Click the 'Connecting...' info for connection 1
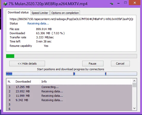This screenshot has width=142, height=115. 50,87
